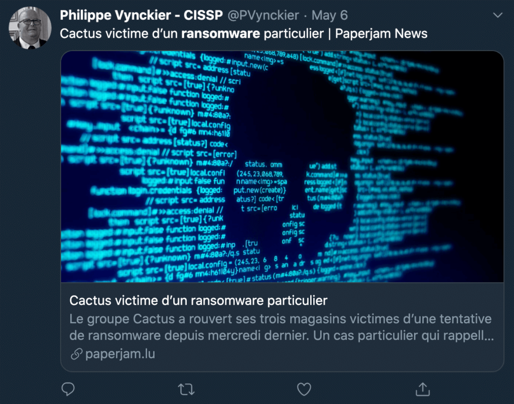514x404 pixels.
Task: Open the Philippe Vynckier - CISSP display name
Action: (x=141, y=15)
